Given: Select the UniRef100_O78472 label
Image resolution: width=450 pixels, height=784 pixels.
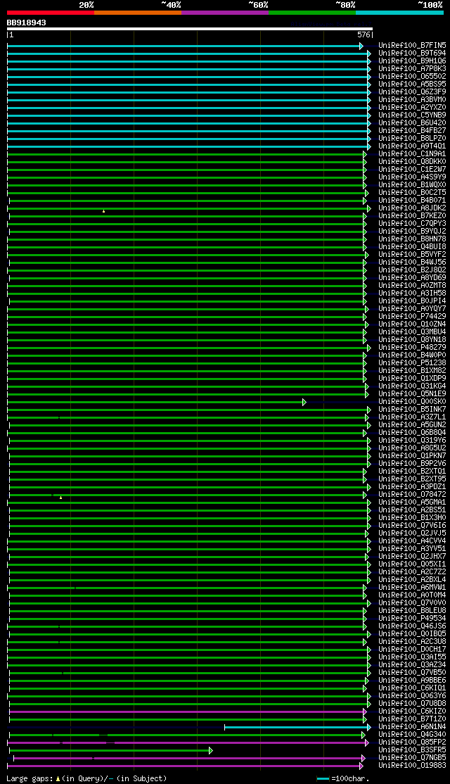Looking at the screenshot, I should coord(412,495).
